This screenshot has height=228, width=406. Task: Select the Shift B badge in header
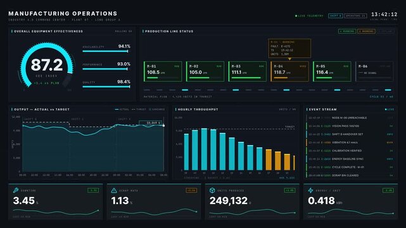tap(336, 16)
